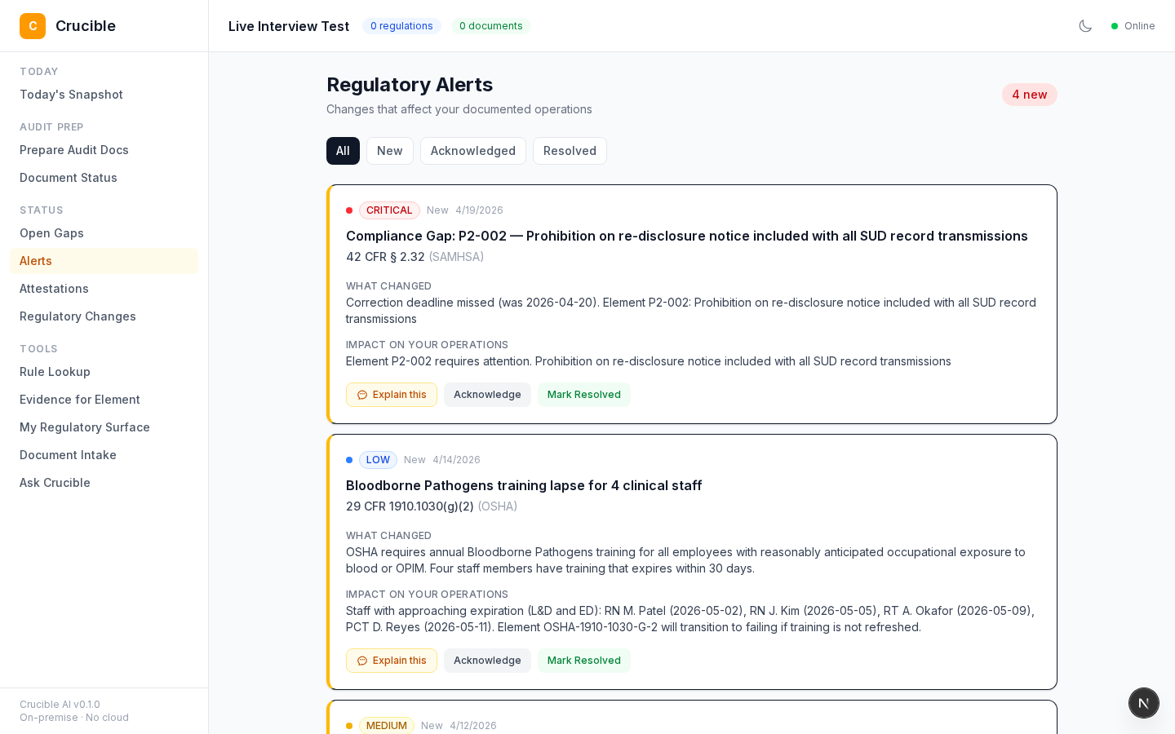
Task: Open the Explain this chat icon
Action: tap(362, 395)
